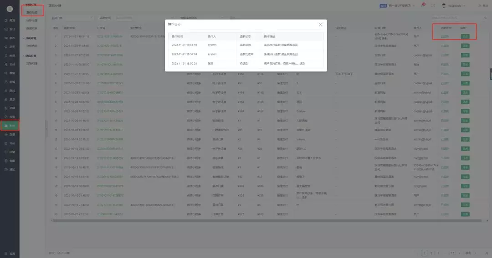Click refund time cell 2023-09-22 21:21:00
Image resolution: width=492 pixels, height=258 pixels.
[x=77, y=214]
